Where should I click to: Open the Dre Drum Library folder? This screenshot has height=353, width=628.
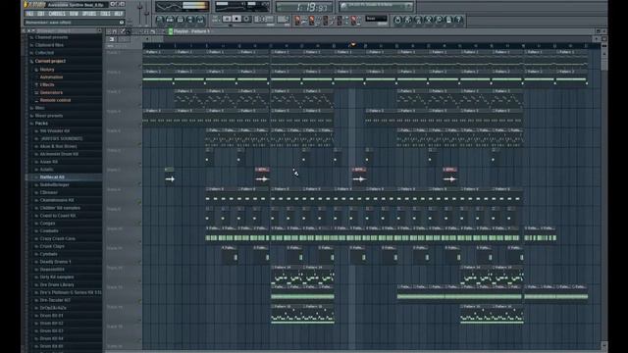point(57,284)
